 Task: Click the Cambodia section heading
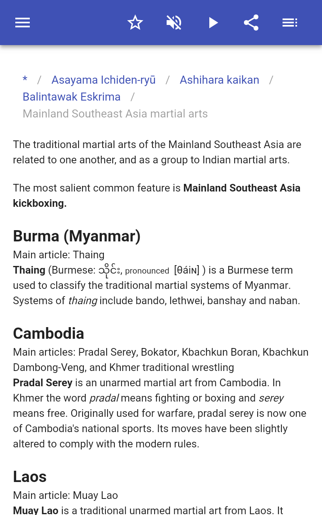49,334
